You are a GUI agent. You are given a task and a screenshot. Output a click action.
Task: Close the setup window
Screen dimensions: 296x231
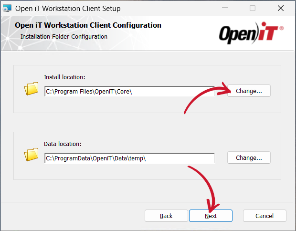tap(281, 8)
